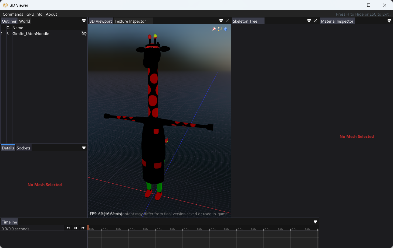This screenshot has width=393, height=248.
Task: Click the 0.0/0.0 seconds time readout
Action: coord(16,229)
